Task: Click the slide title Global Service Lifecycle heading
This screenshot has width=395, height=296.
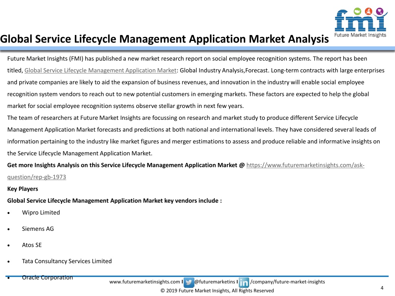Action: click(164, 39)
